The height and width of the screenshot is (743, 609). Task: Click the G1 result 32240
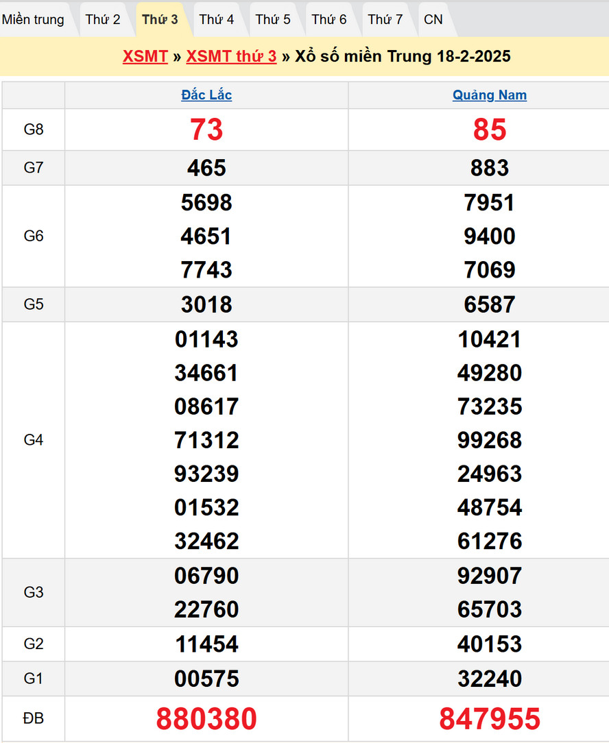point(490,679)
